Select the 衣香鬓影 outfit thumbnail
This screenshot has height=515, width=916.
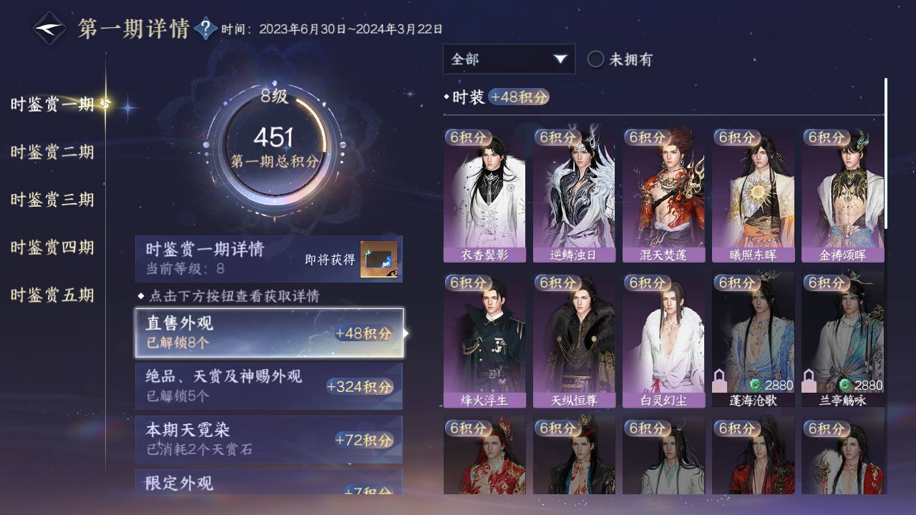coord(484,195)
